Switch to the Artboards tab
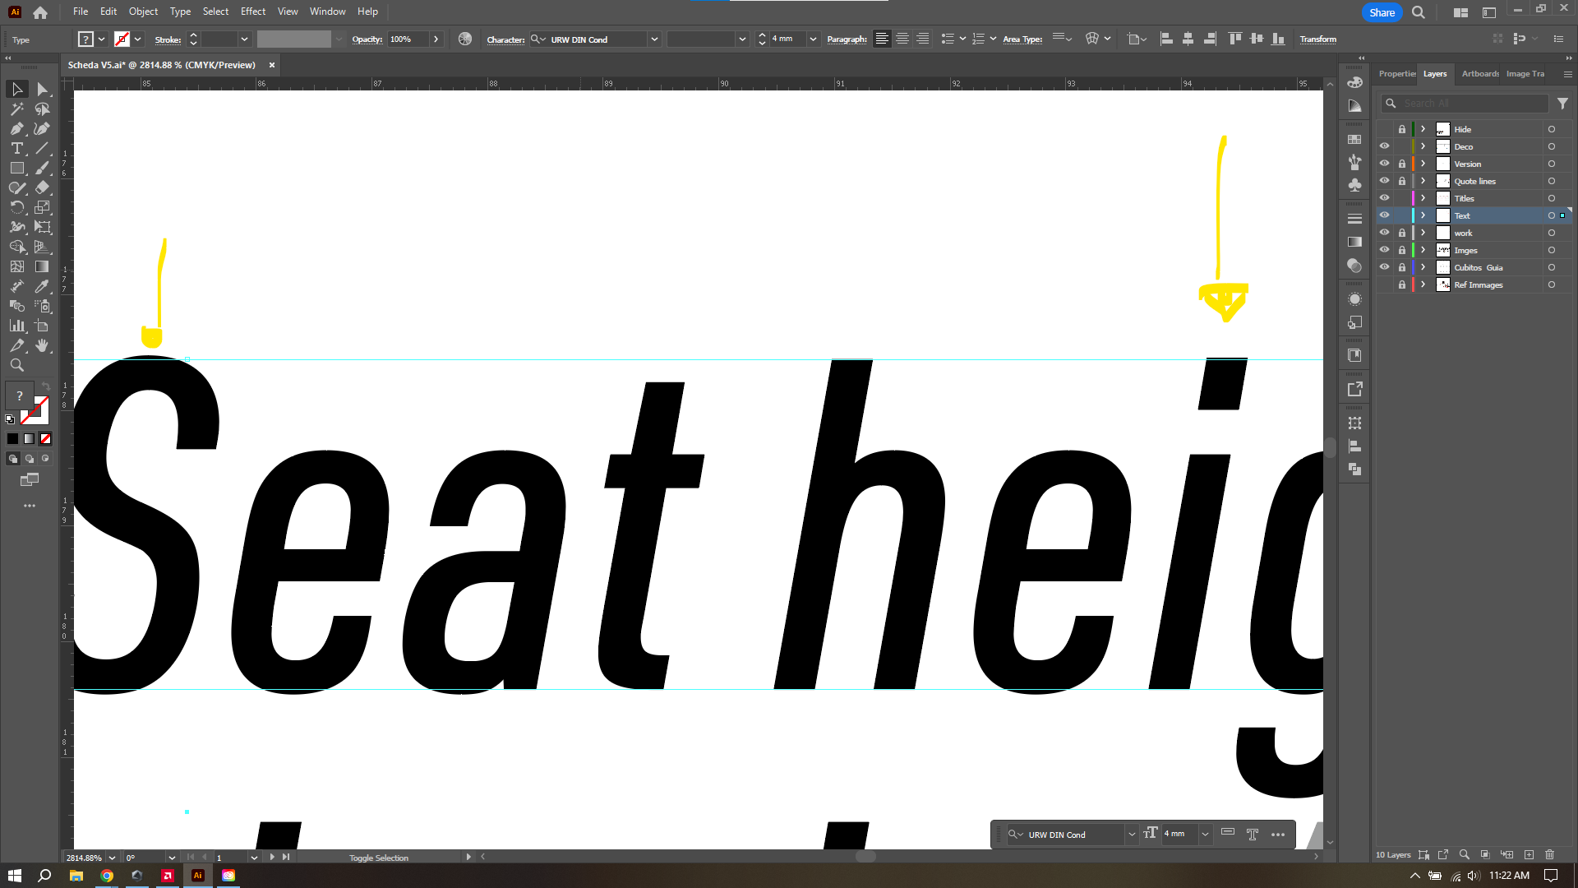Image resolution: width=1578 pixels, height=888 pixels. (1479, 74)
